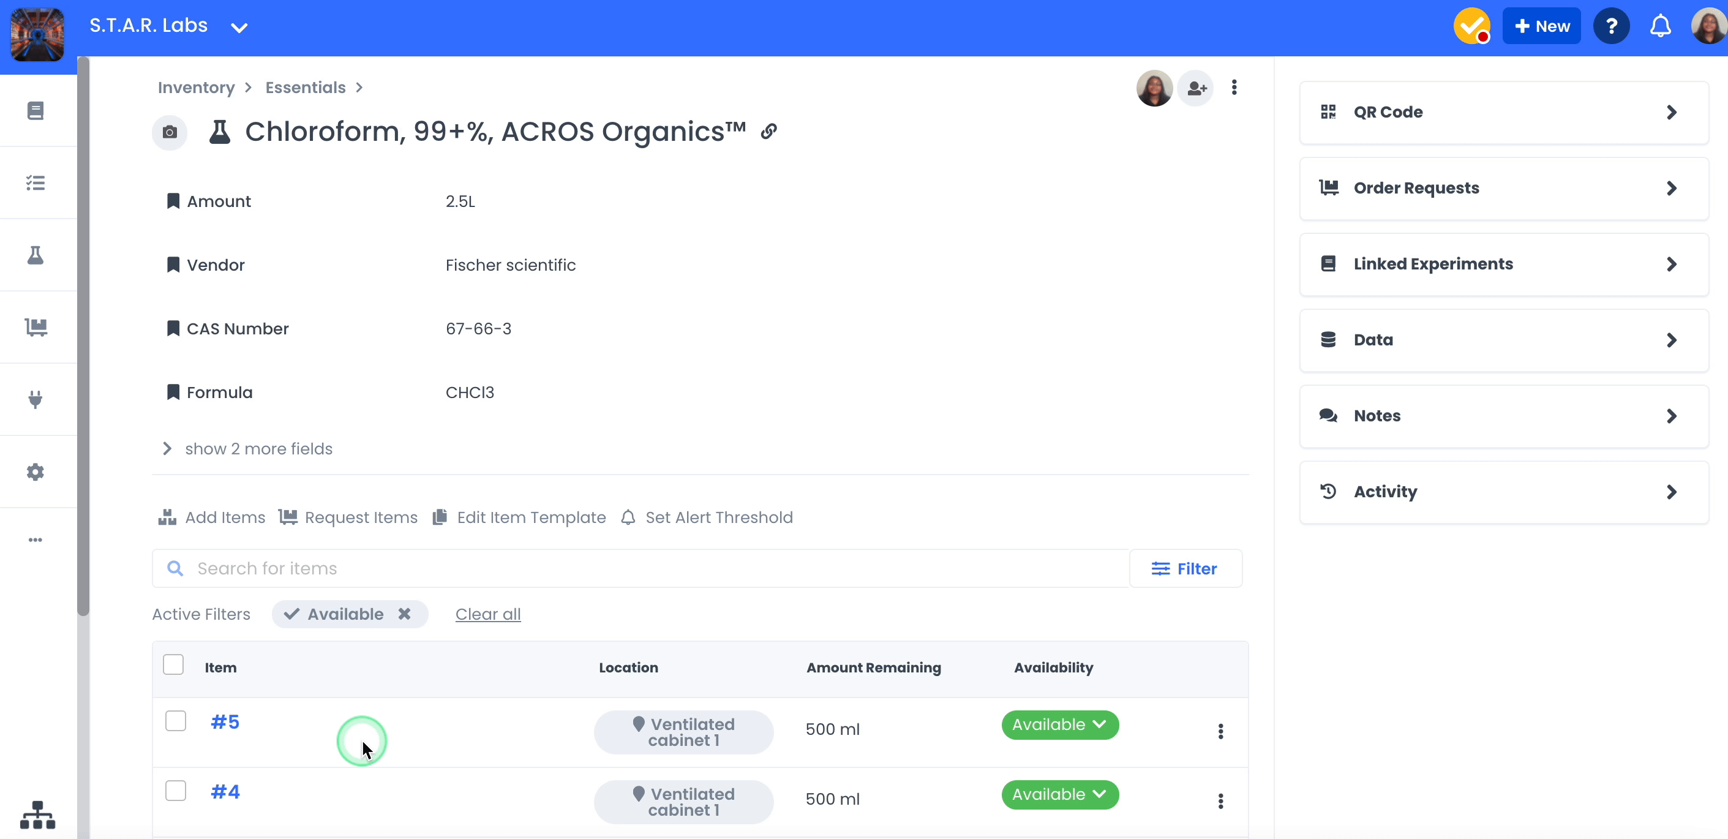Open the add collaborator icon
Screen dimensions: 1728x839
click(1196, 88)
